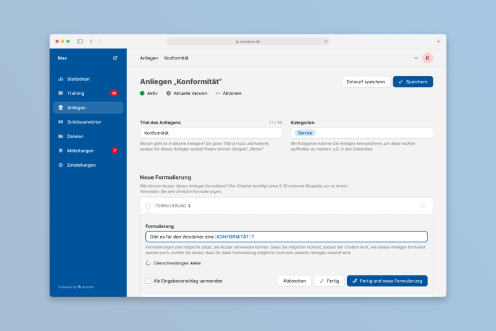Click the Anliegen stack icon
The height and width of the screenshot is (331, 496).
click(61, 108)
